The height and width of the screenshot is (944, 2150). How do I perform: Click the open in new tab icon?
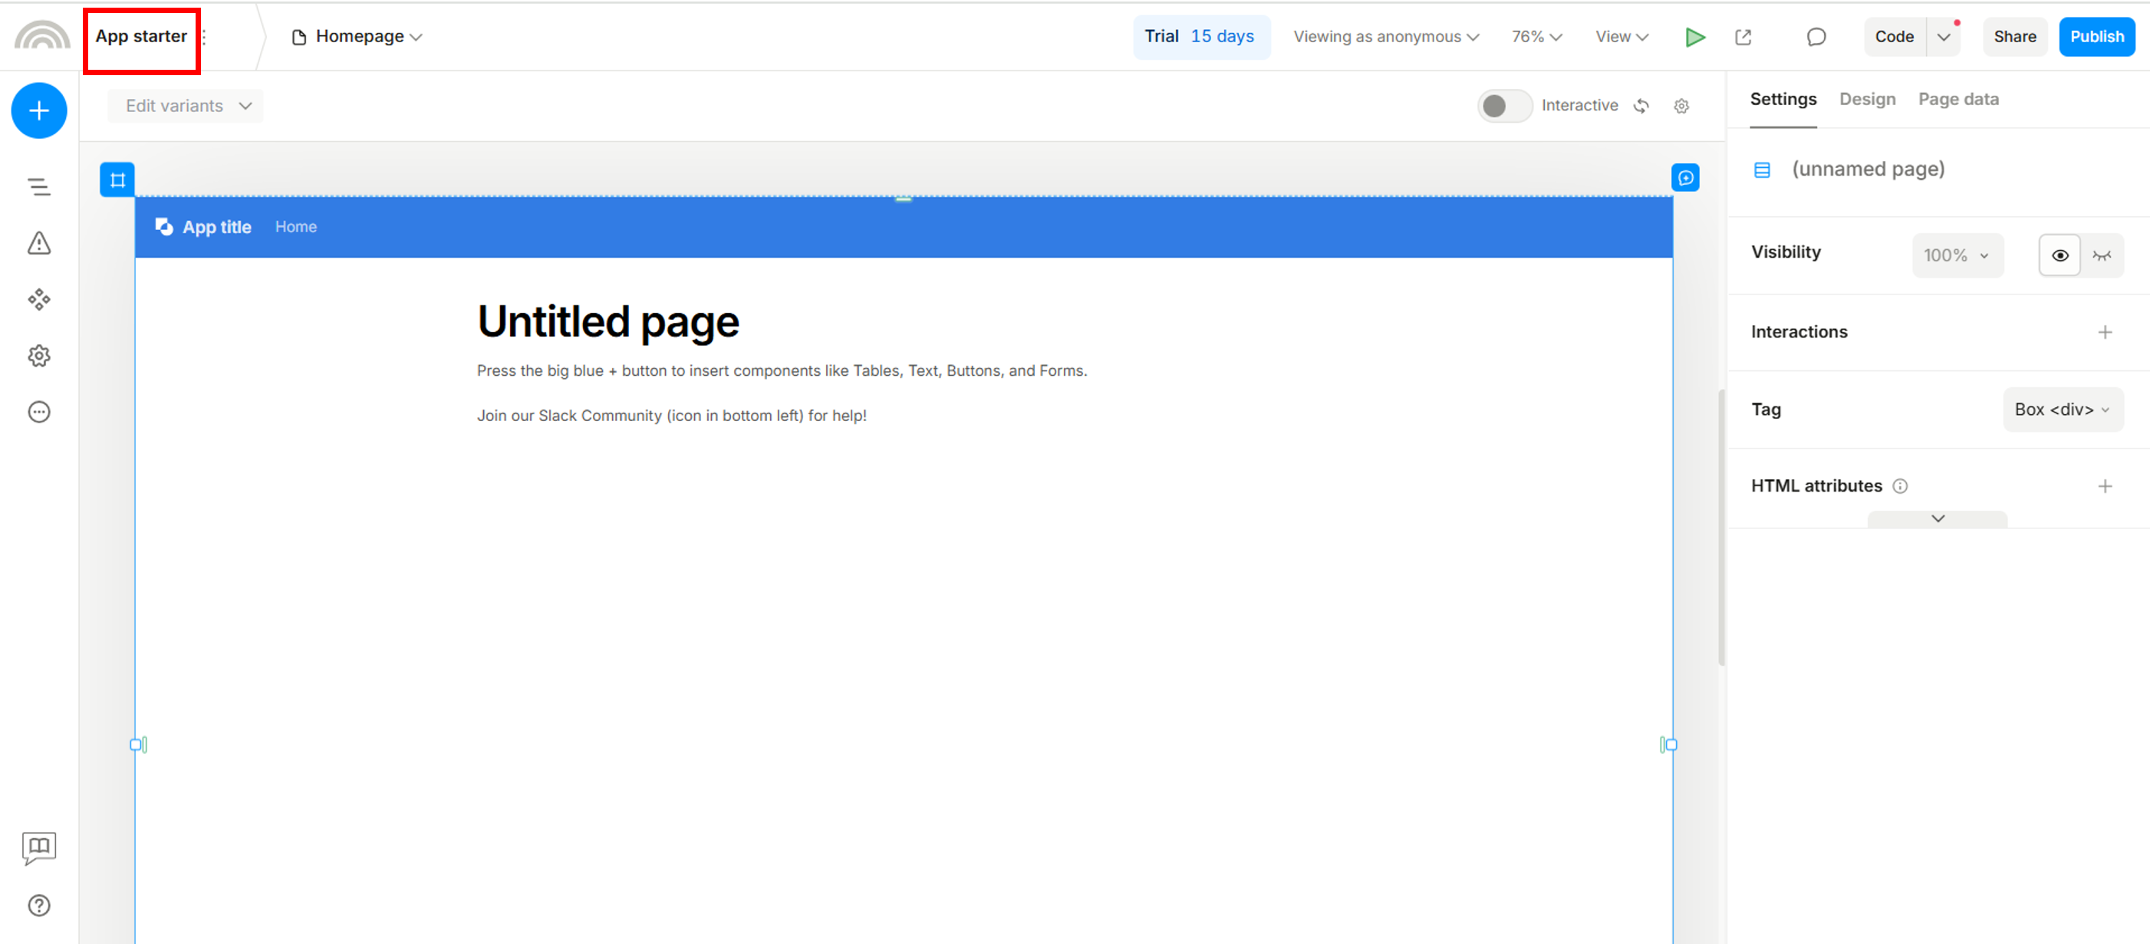point(1743,37)
